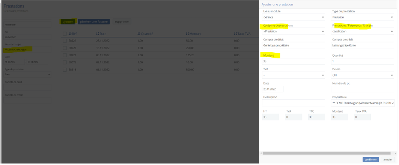Screen dimensions: 399x165
Task: Check the select-all checkbox in table header
Action: point(65,34)
